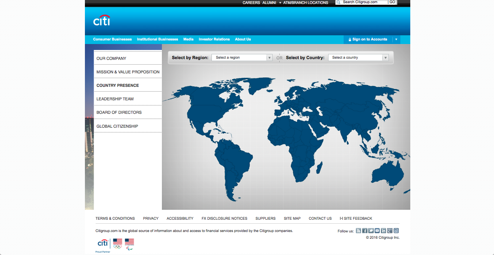494x255 pixels.
Task: Open Citi's LinkedIn page icon
Action: [383, 231]
